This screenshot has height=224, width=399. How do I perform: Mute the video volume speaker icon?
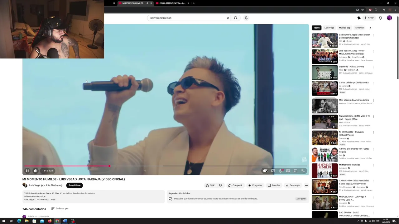(36, 171)
